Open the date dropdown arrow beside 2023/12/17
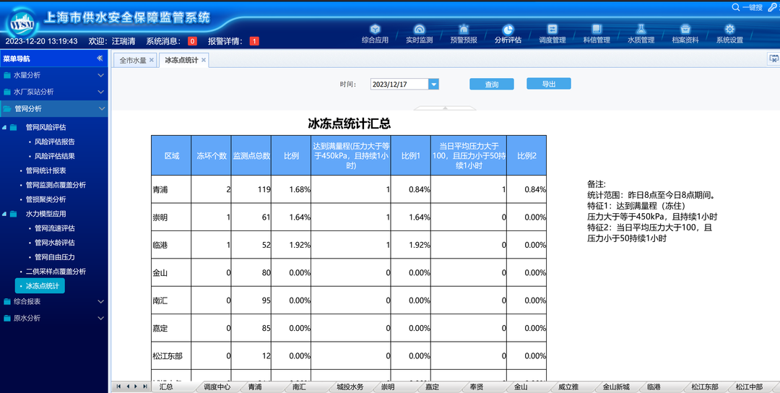 click(434, 84)
